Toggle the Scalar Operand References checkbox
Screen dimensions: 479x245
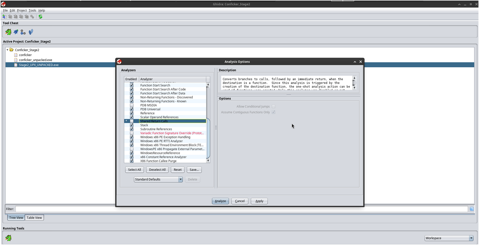tap(132, 117)
